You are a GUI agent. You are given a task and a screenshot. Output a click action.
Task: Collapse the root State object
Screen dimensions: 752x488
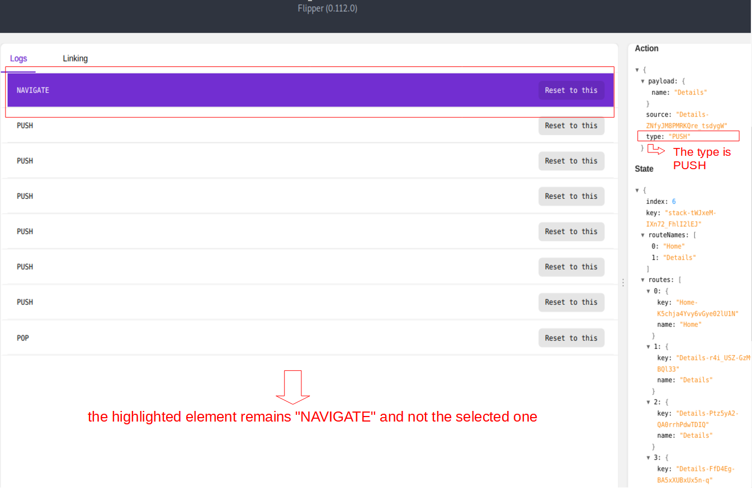coord(637,190)
